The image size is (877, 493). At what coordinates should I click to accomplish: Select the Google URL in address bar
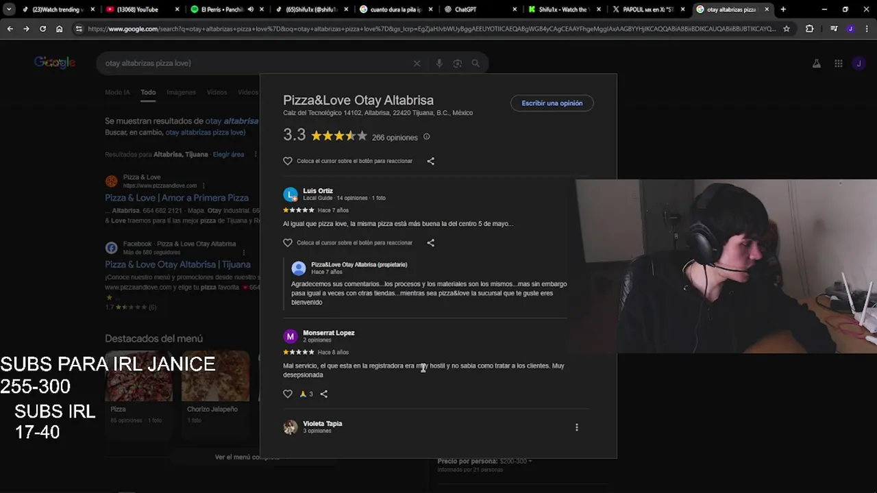[432, 29]
